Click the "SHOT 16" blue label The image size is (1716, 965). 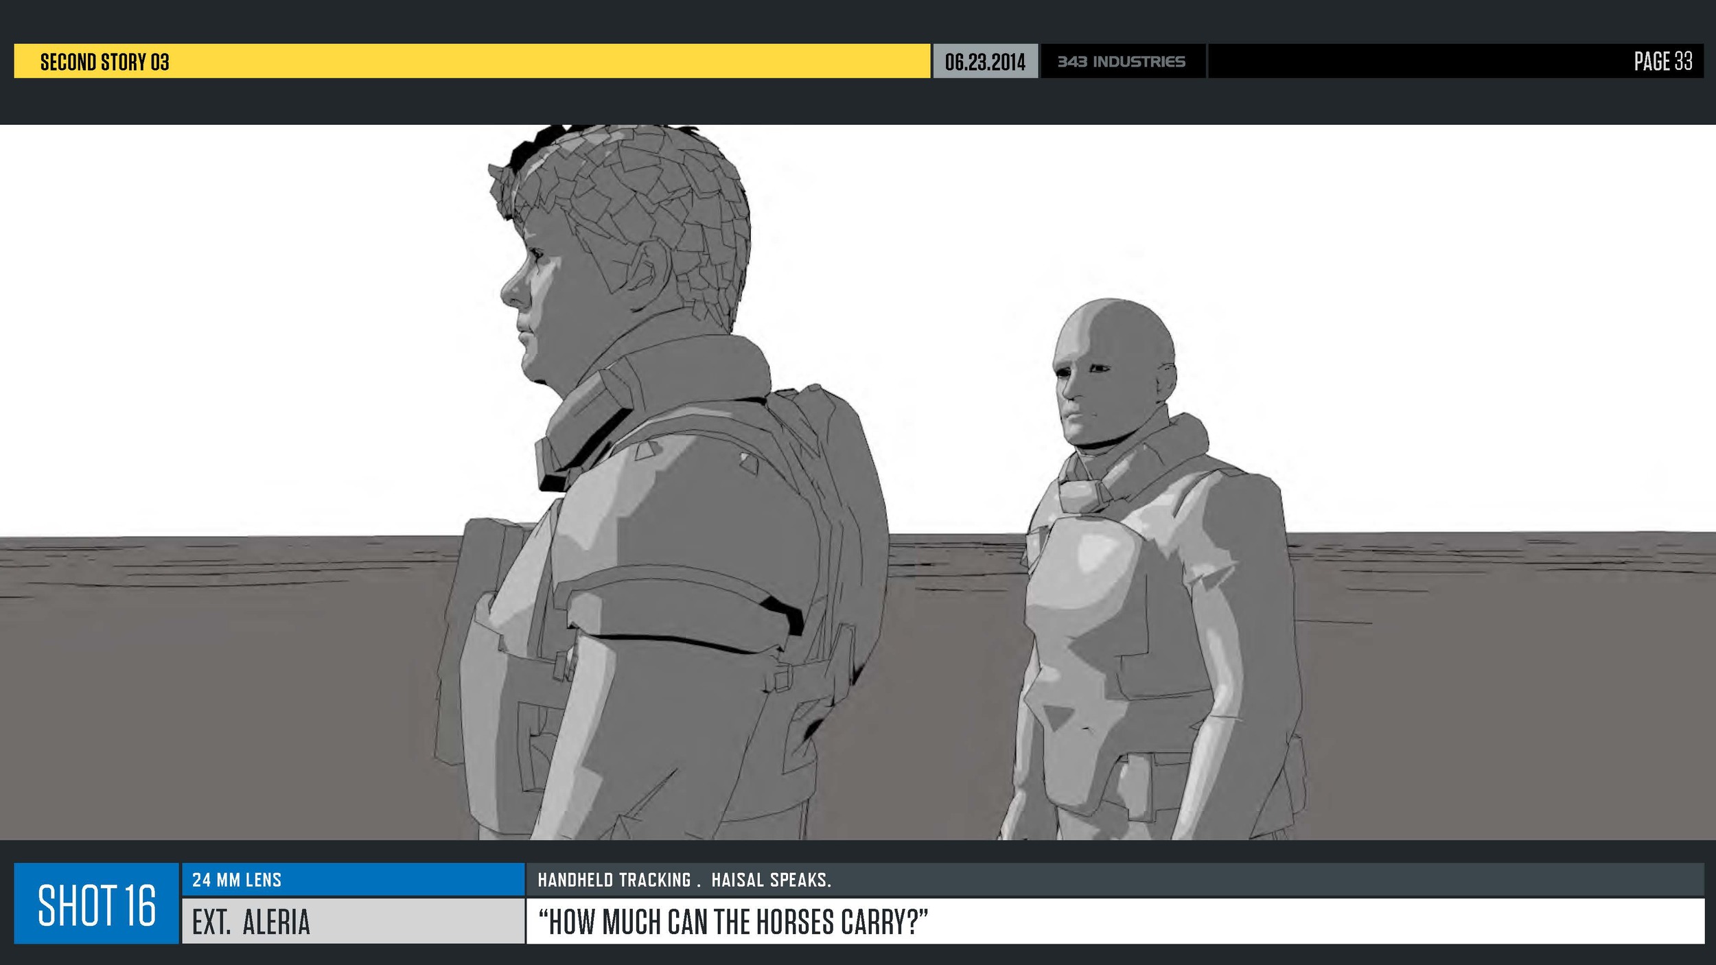[97, 904]
